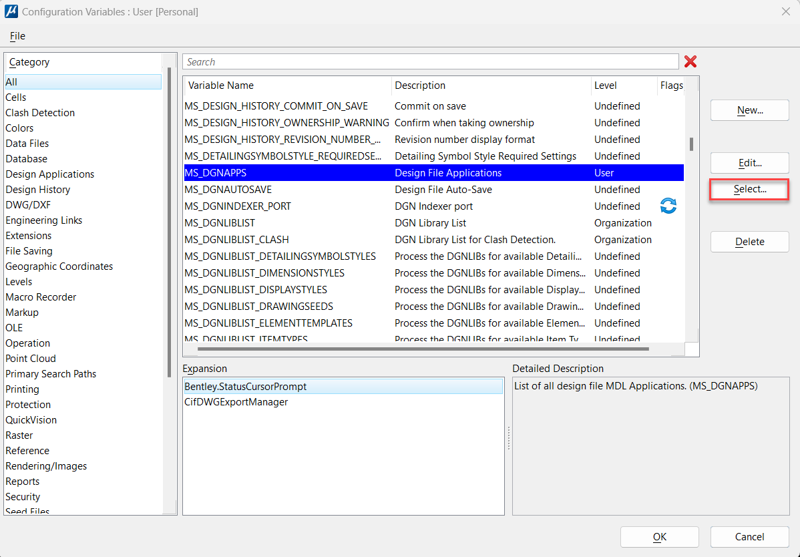The image size is (800, 557).
Task: Click the variable list horizontal scrollbar
Action: click(423, 349)
